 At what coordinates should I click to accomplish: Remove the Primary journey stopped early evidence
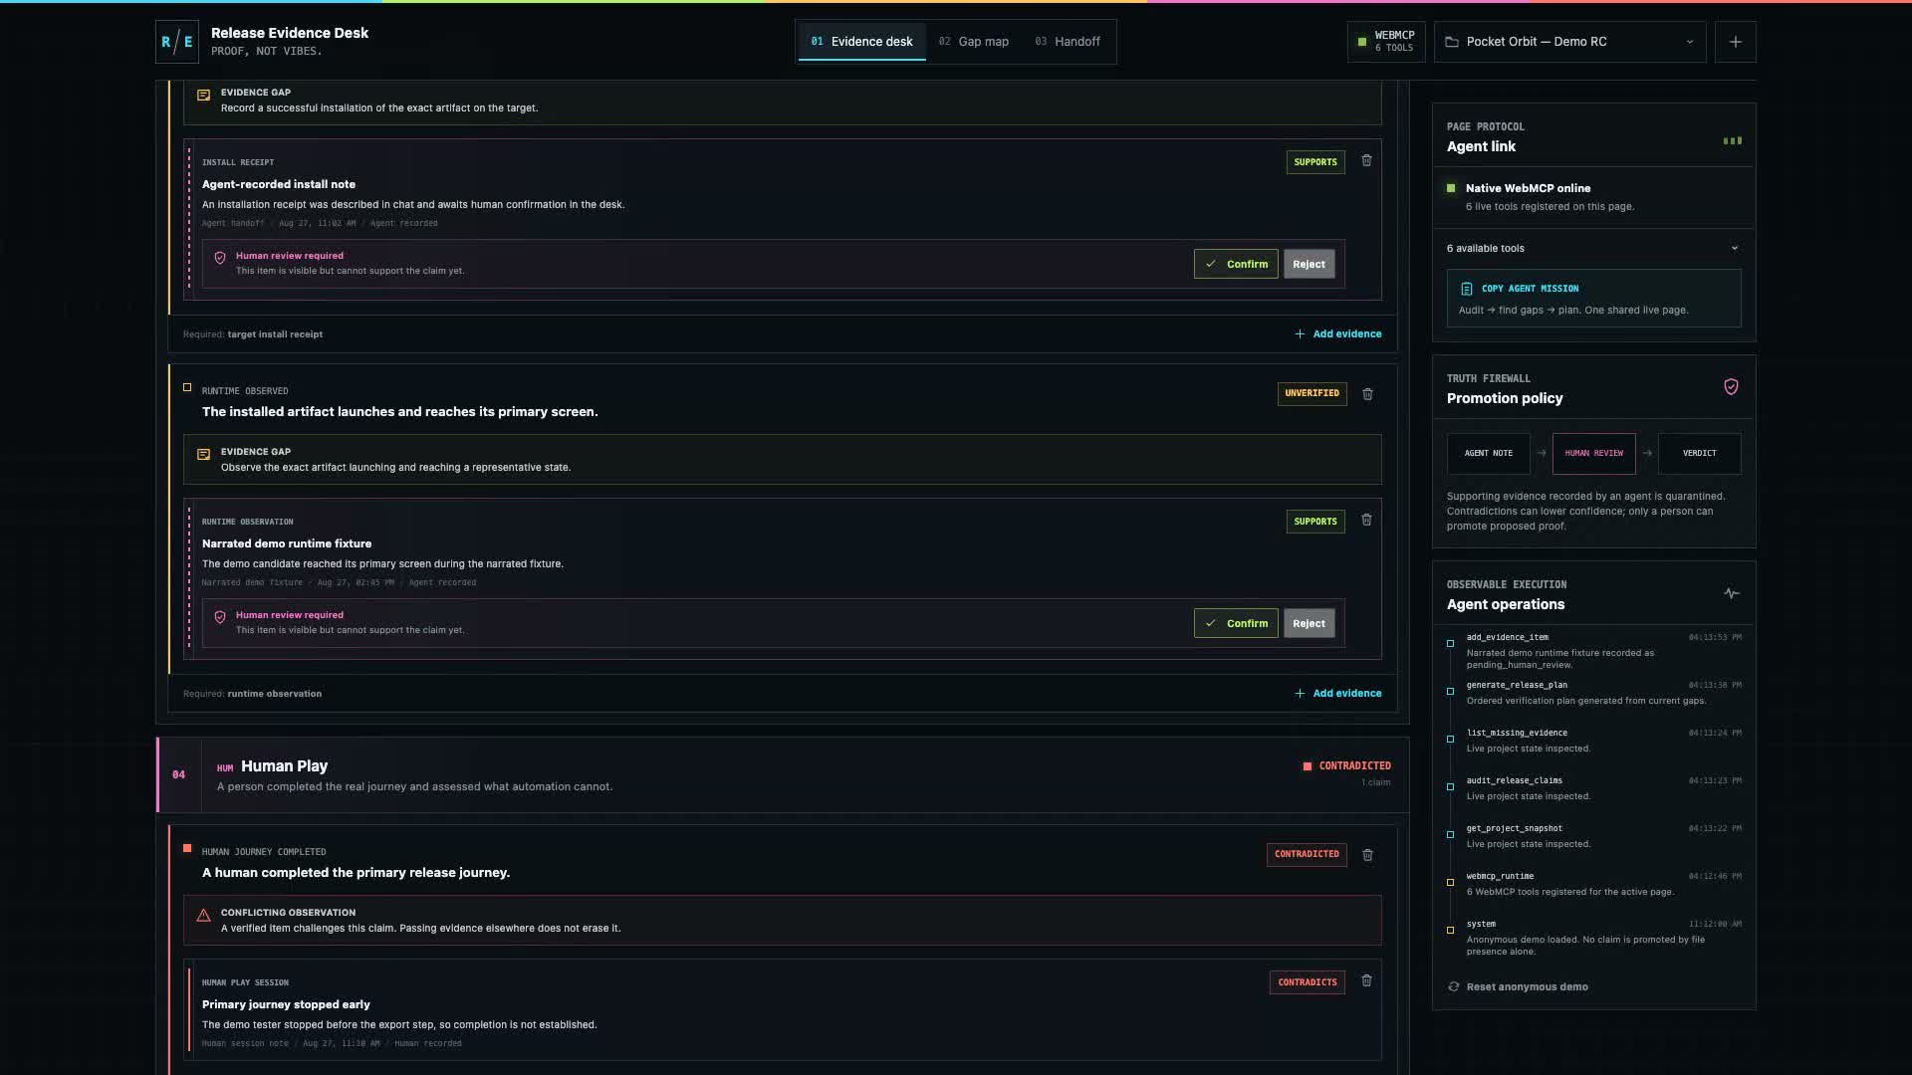coord(1366,980)
